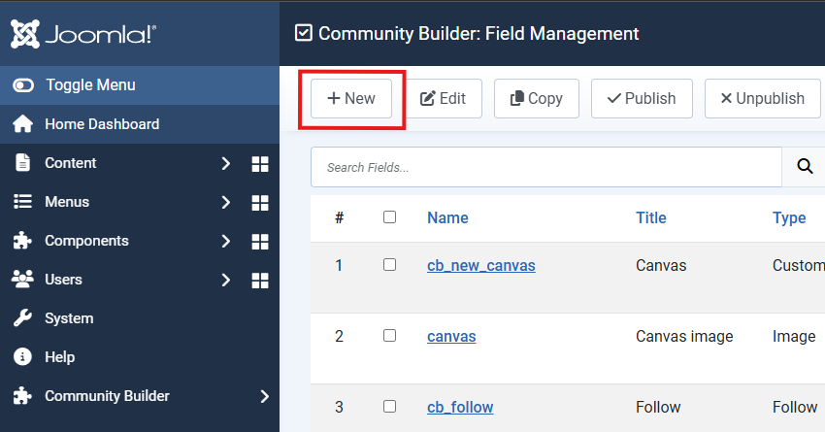
Task: Click the Help info icon
Action: pos(22,356)
